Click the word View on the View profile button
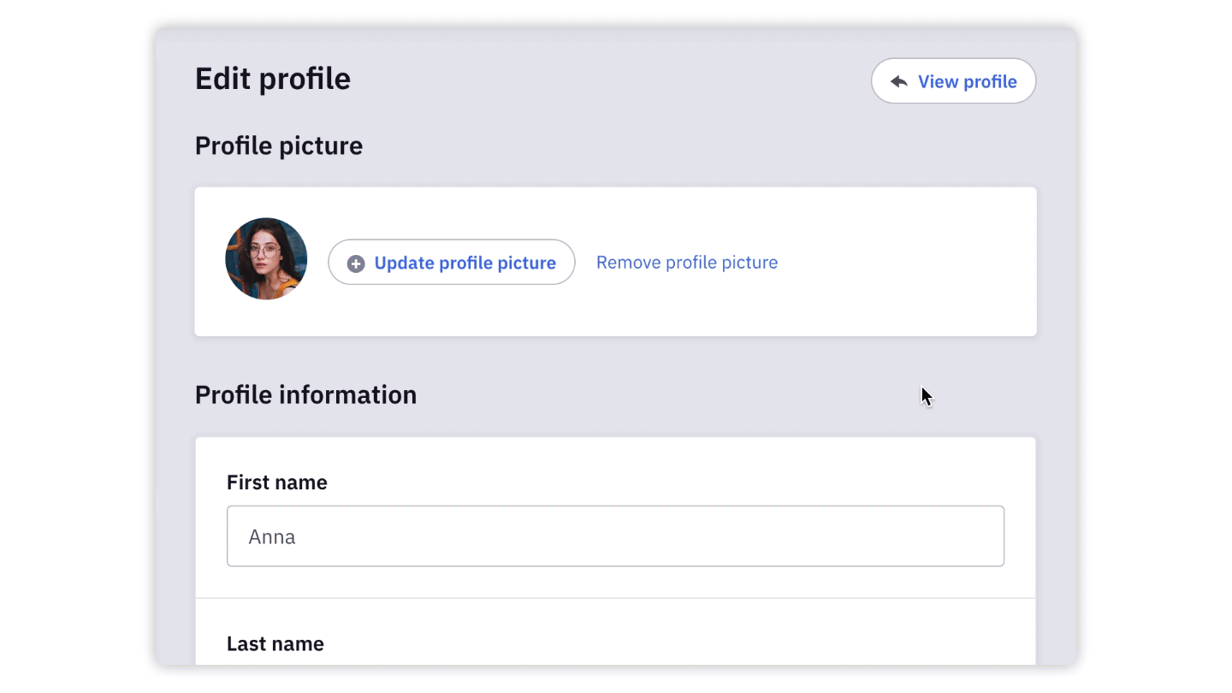This screenshot has width=1232, height=693. click(x=938, y=81)
